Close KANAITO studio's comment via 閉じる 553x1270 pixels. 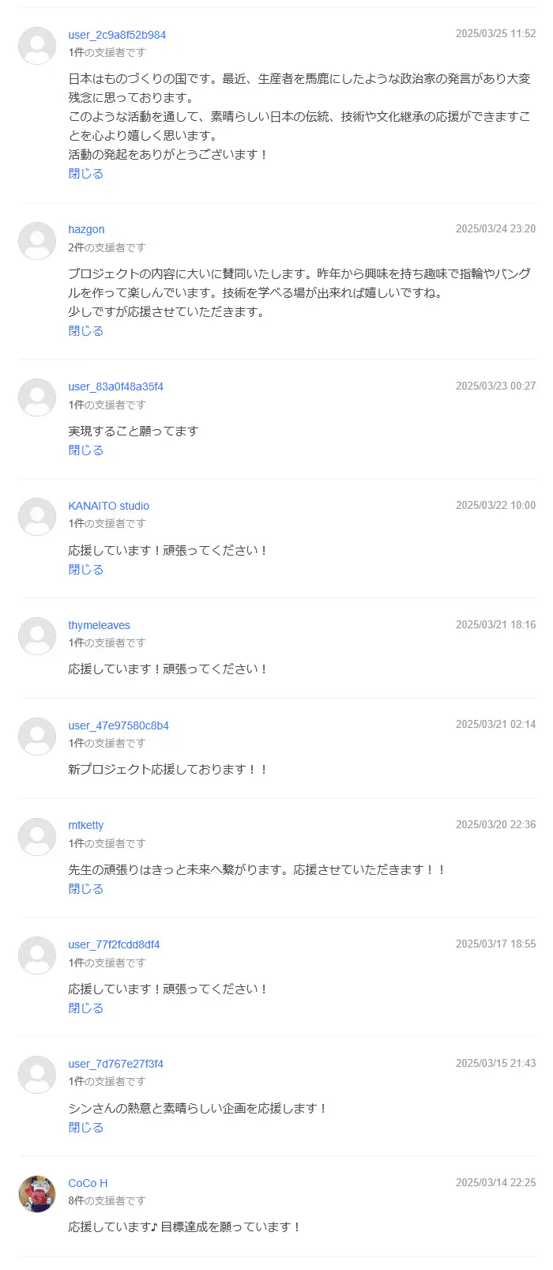85,570
